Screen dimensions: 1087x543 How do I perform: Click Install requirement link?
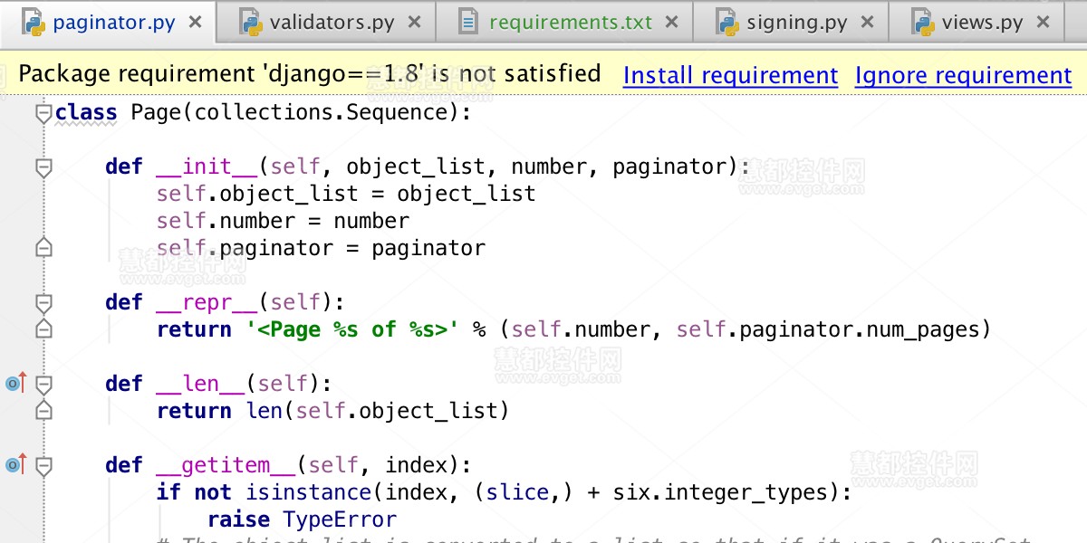(x=730, y=75)
